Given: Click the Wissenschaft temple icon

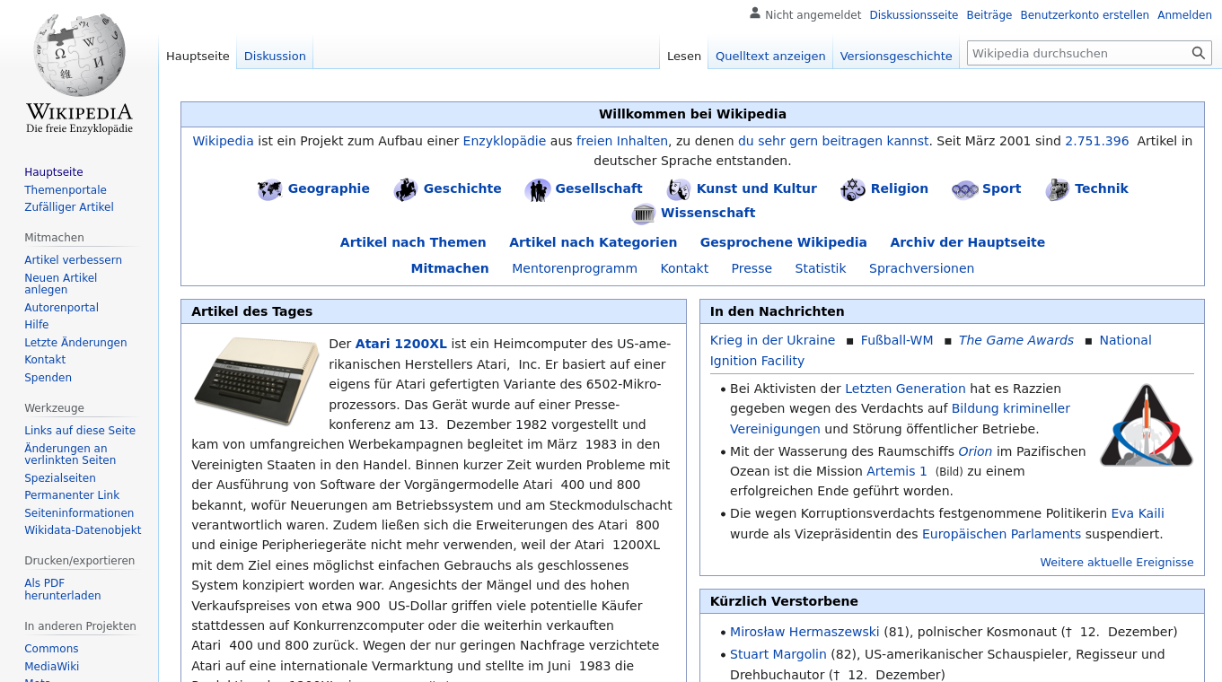Looking at the screenshot, I should pos(644,214).
